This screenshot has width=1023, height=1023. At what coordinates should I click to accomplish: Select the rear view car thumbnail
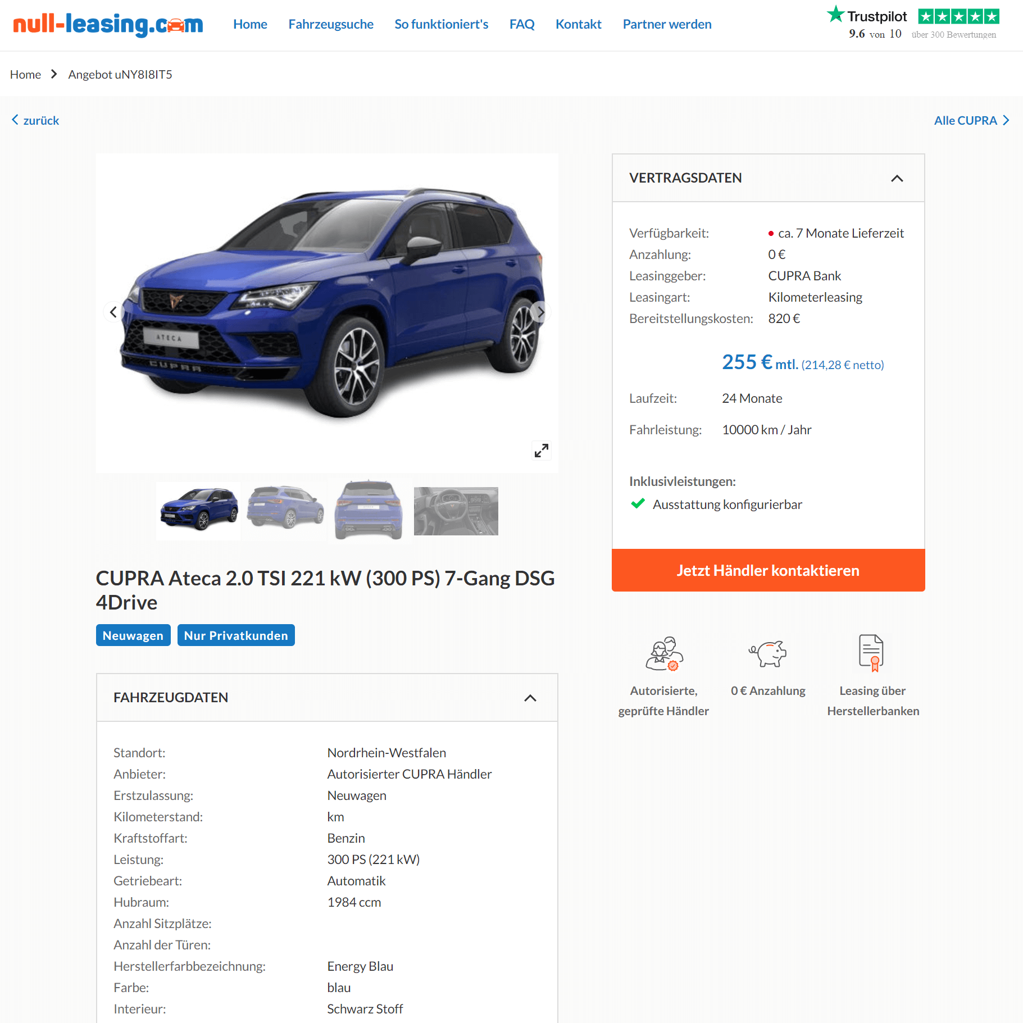(x=369, y=511)
